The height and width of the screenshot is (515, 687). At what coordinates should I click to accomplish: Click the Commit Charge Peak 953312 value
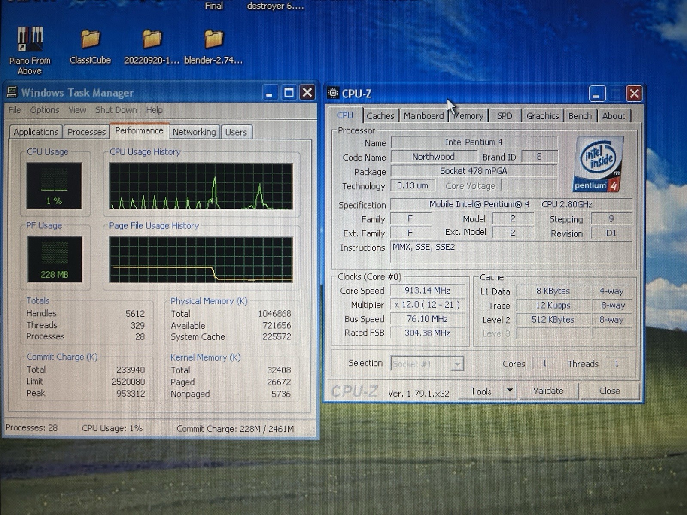tap(131, 393)
